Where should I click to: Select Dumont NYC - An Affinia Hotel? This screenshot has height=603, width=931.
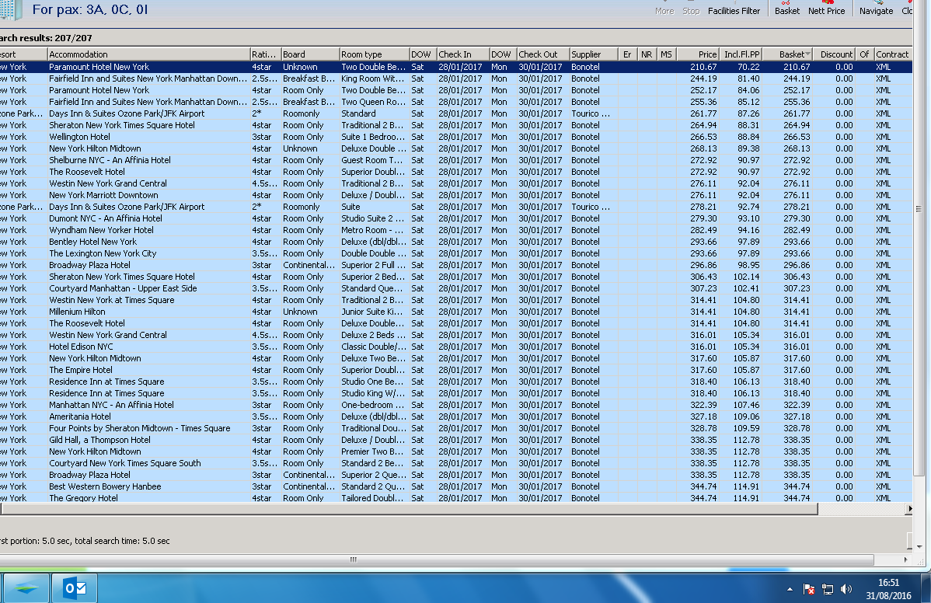pos(456,218)
